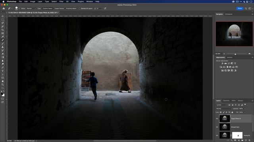Select the Horizontal Type tool

pos(3,71)
